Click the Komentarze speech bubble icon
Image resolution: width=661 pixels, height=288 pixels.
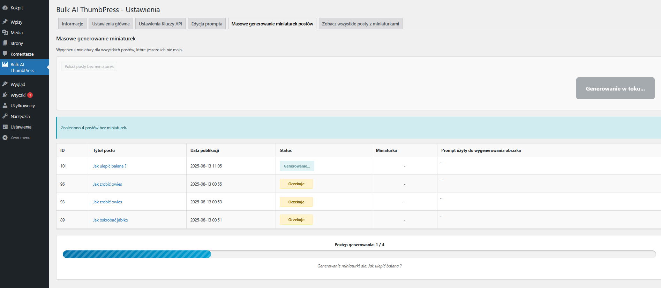pyautogui.click(x=5, y=54)
